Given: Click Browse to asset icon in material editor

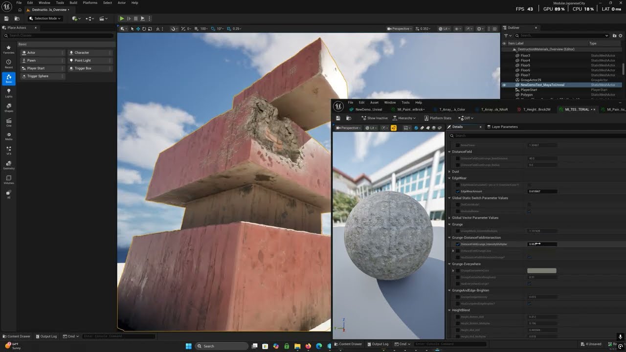Looking at the screenshot, I should pyautogui.click(x=349, y=118).
